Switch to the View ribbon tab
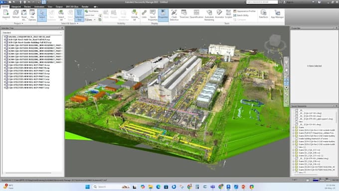The width and height of the screenshot is (339, 191). tap(50, 6)
